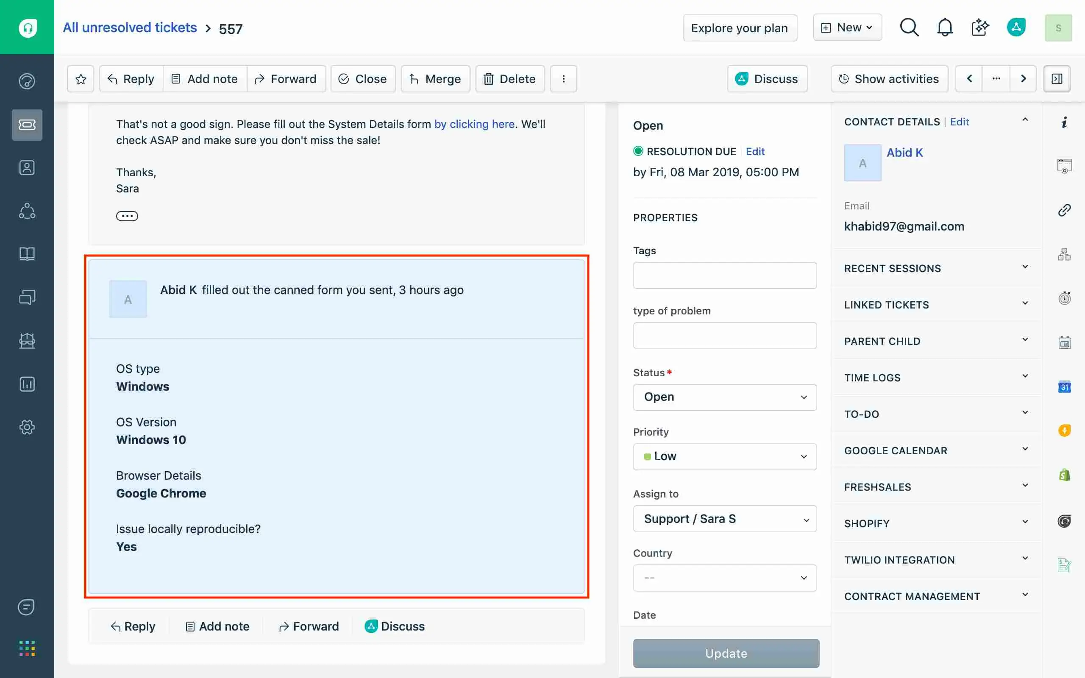Click Reply below the conversation
Screen dimensions: 1085x678
133,626
